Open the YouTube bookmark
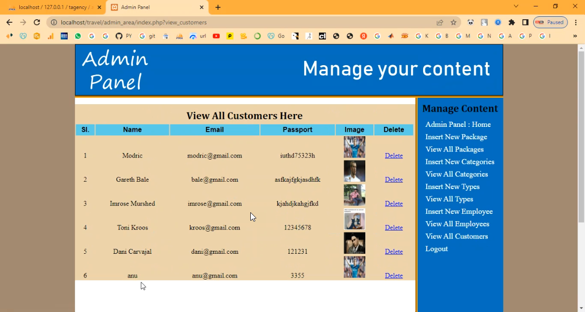The width and height of the screenshot is (585, 312). [216, 36]
